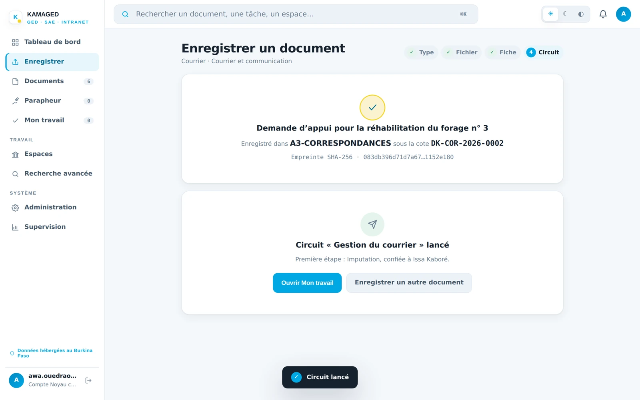
Task: Go to the Type step
Action: tap(422, 52)
